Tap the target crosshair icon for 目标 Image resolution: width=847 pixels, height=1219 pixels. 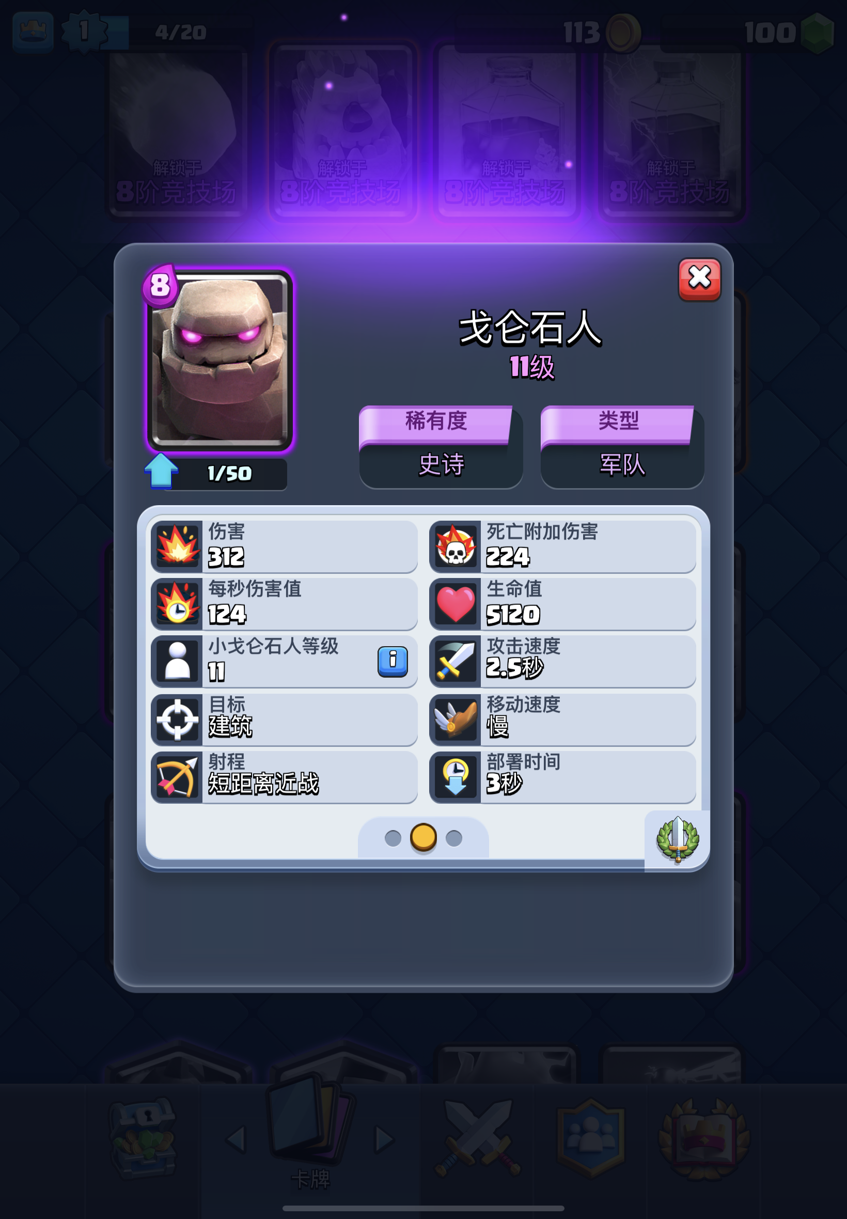[177, 719]
